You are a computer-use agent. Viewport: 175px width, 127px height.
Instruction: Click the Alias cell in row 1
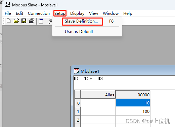point(98,111)
